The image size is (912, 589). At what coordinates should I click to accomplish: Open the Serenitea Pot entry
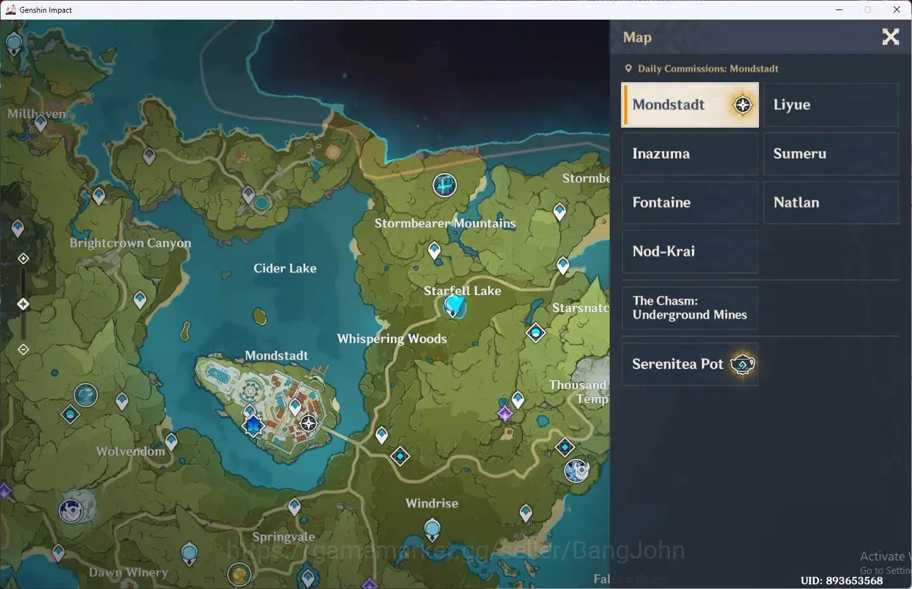pos(690,364)
